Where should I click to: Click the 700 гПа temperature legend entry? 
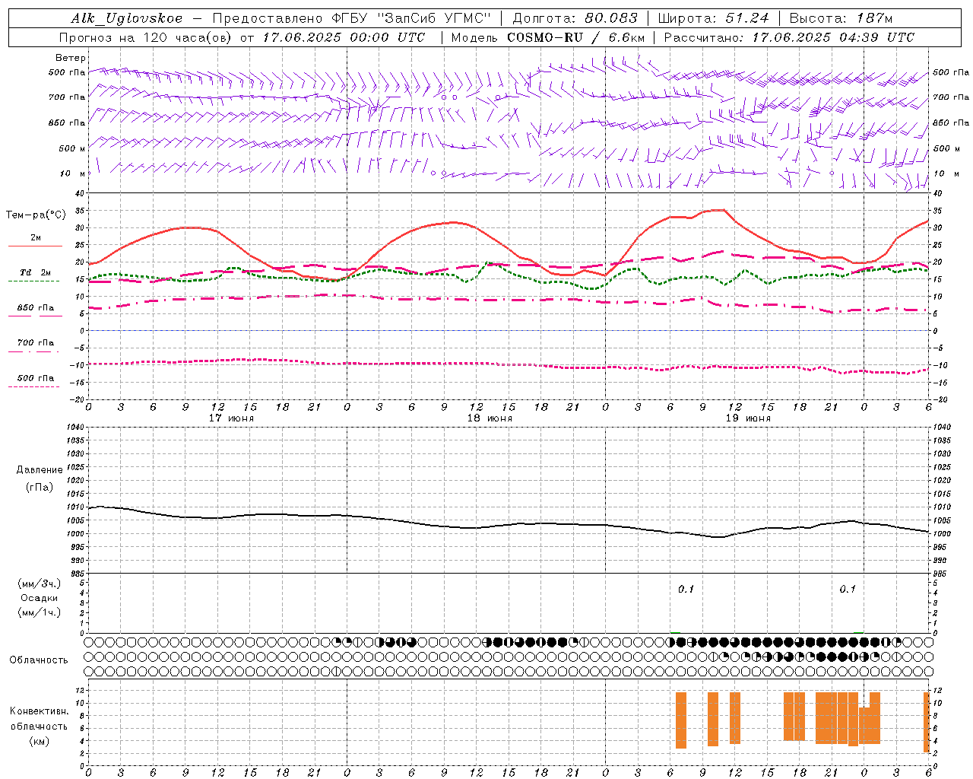tap(36, 343)
